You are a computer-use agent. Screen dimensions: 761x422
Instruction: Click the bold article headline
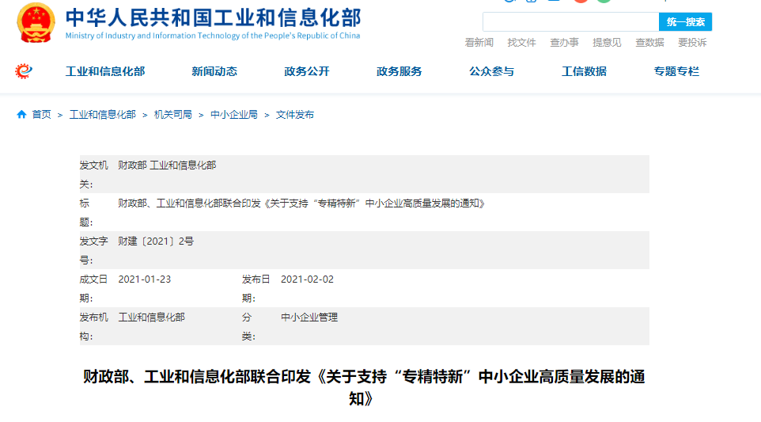(x=364, y=387)
